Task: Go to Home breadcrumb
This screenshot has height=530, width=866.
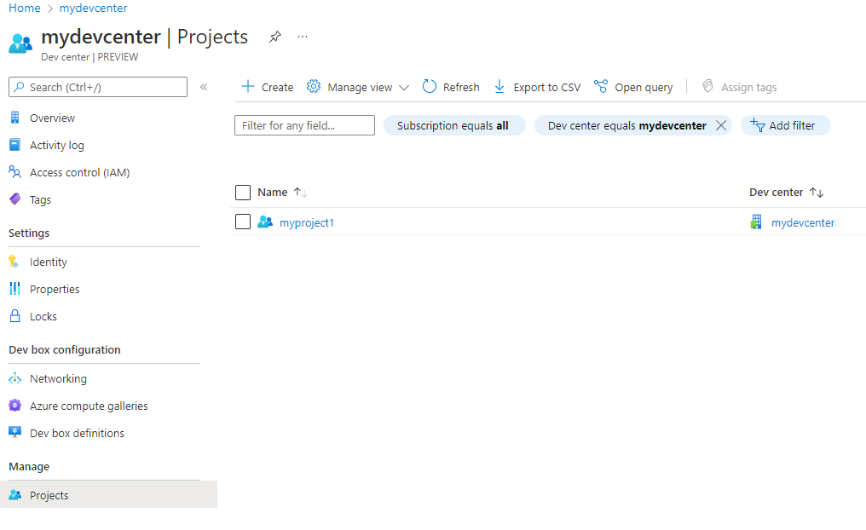Action: [x=25, y=8]
